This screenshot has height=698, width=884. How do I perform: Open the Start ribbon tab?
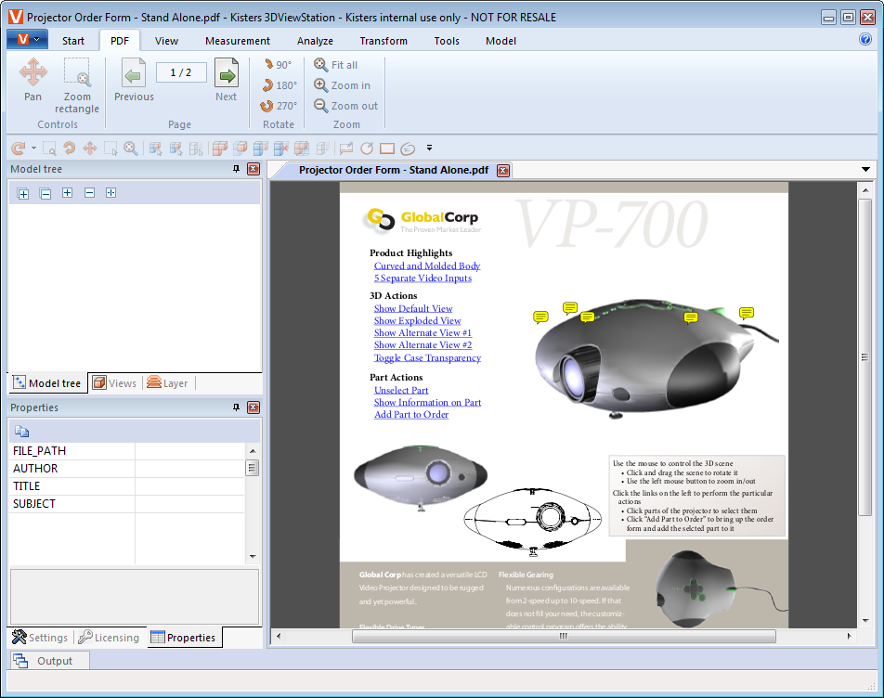(x=73, y=41)
